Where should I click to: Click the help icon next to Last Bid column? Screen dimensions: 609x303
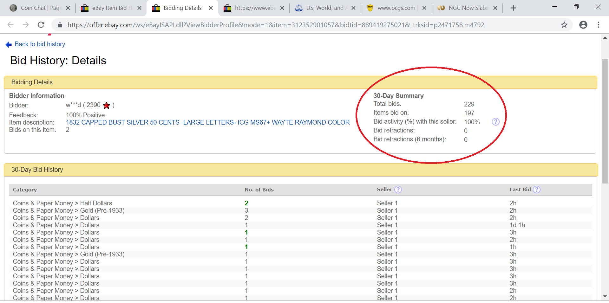[536, 190]
